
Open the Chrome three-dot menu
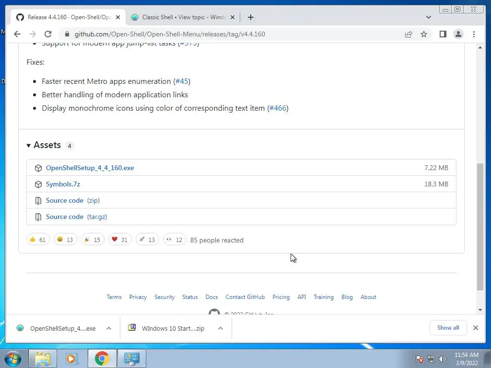point(474,34)
